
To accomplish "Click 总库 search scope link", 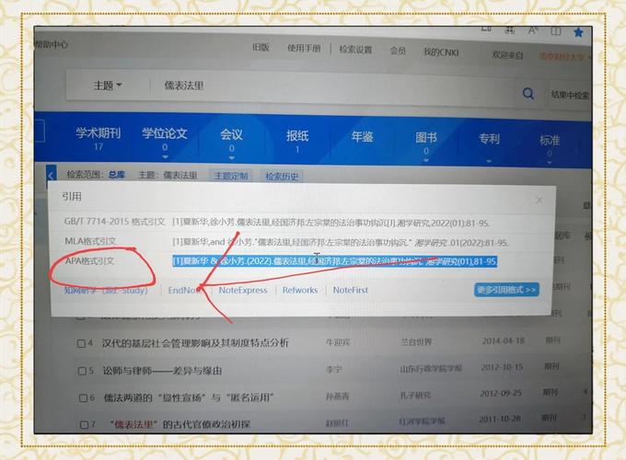I will pyautogui.click(x=117, y=175).
